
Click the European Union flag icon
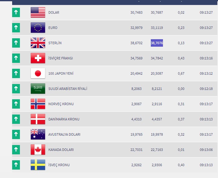[38, 28]
